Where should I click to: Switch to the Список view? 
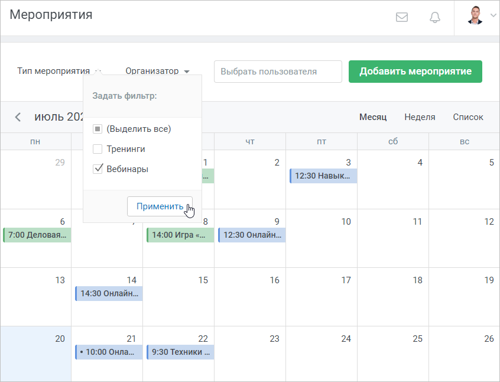pos(468,117)
